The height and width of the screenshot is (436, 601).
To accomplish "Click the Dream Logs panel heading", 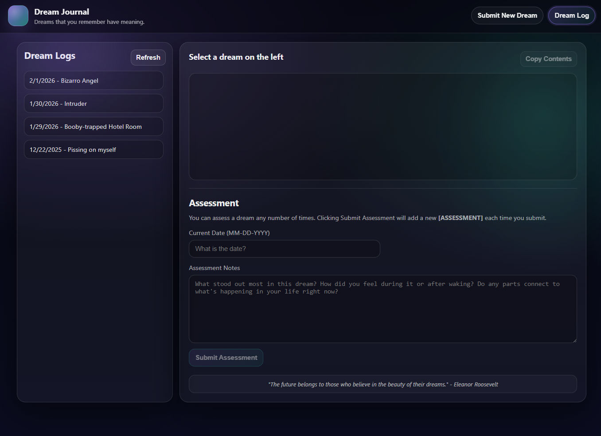I will 50,56.
